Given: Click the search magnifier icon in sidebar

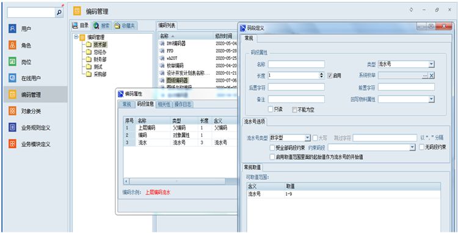Looking at the screenshot, I should (59, 12).
